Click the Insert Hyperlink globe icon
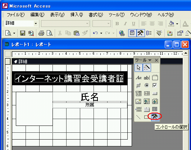The image size is (191, 150). tap(122, 33)
